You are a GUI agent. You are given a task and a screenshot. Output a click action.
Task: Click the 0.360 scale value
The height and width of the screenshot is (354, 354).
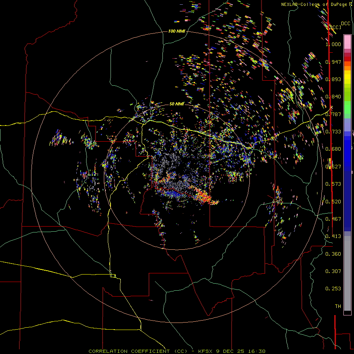tap(333, 254)
